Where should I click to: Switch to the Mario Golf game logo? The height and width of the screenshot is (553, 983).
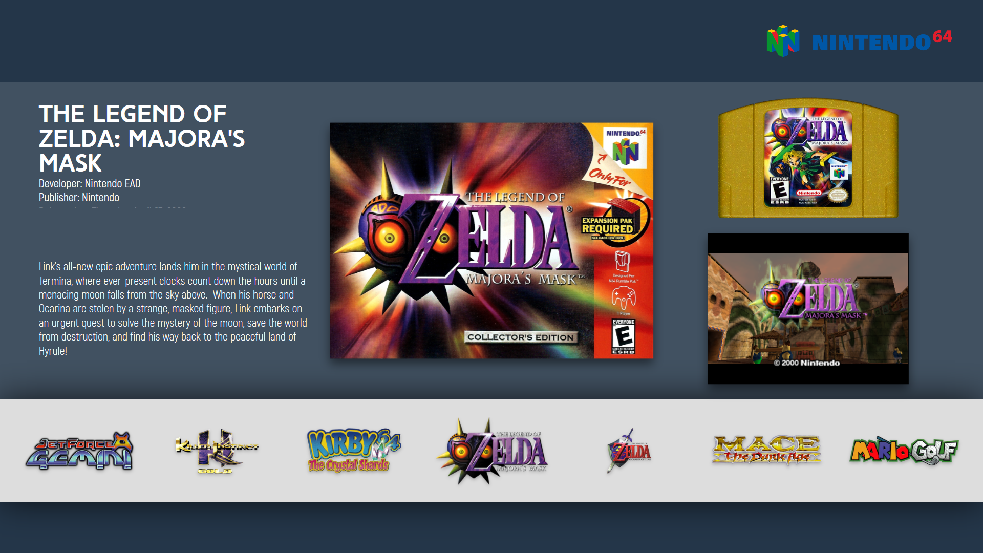(904, 451)
